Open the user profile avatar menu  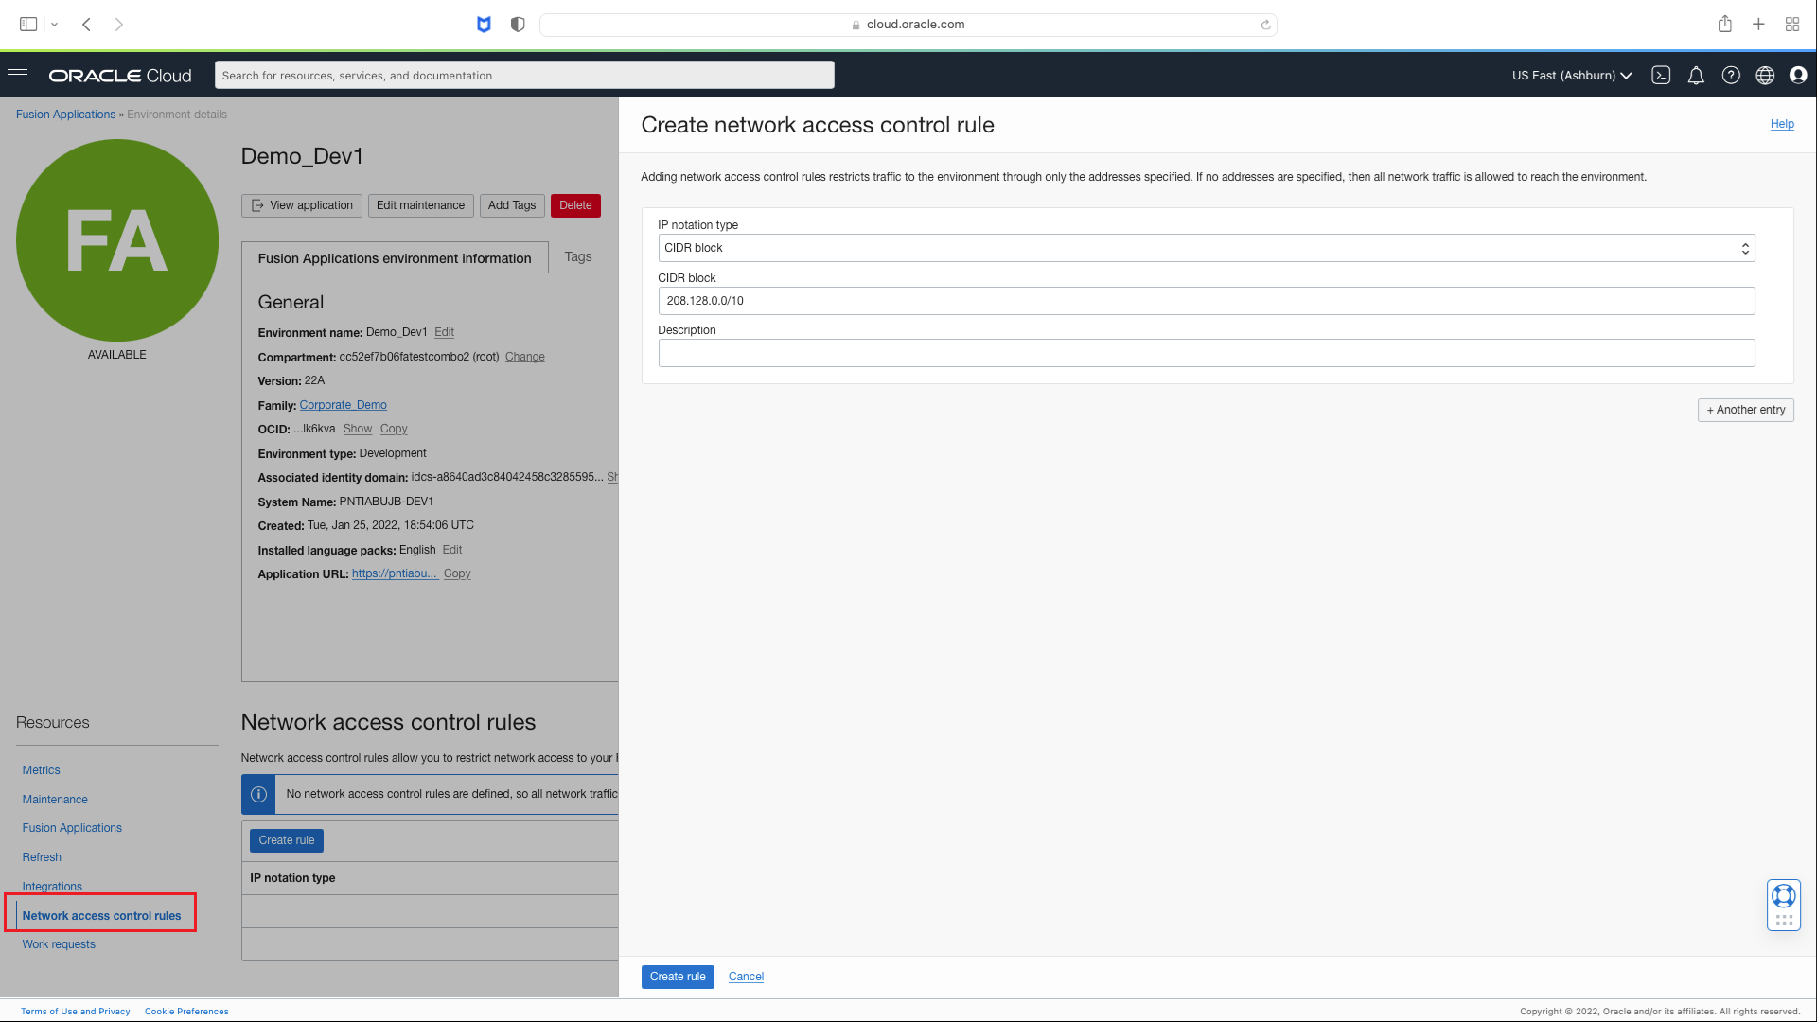[x=1800, y=76]
